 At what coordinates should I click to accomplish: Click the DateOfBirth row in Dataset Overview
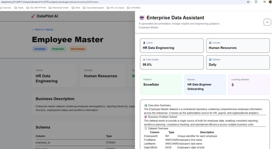coord(174,147)
